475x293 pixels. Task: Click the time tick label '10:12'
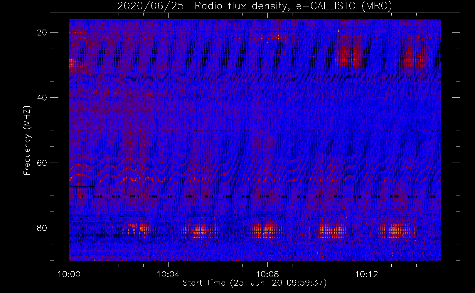[366, 275]
